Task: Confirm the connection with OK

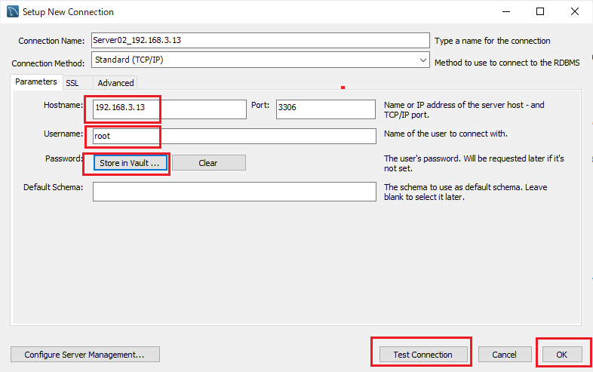Action: 562,355
